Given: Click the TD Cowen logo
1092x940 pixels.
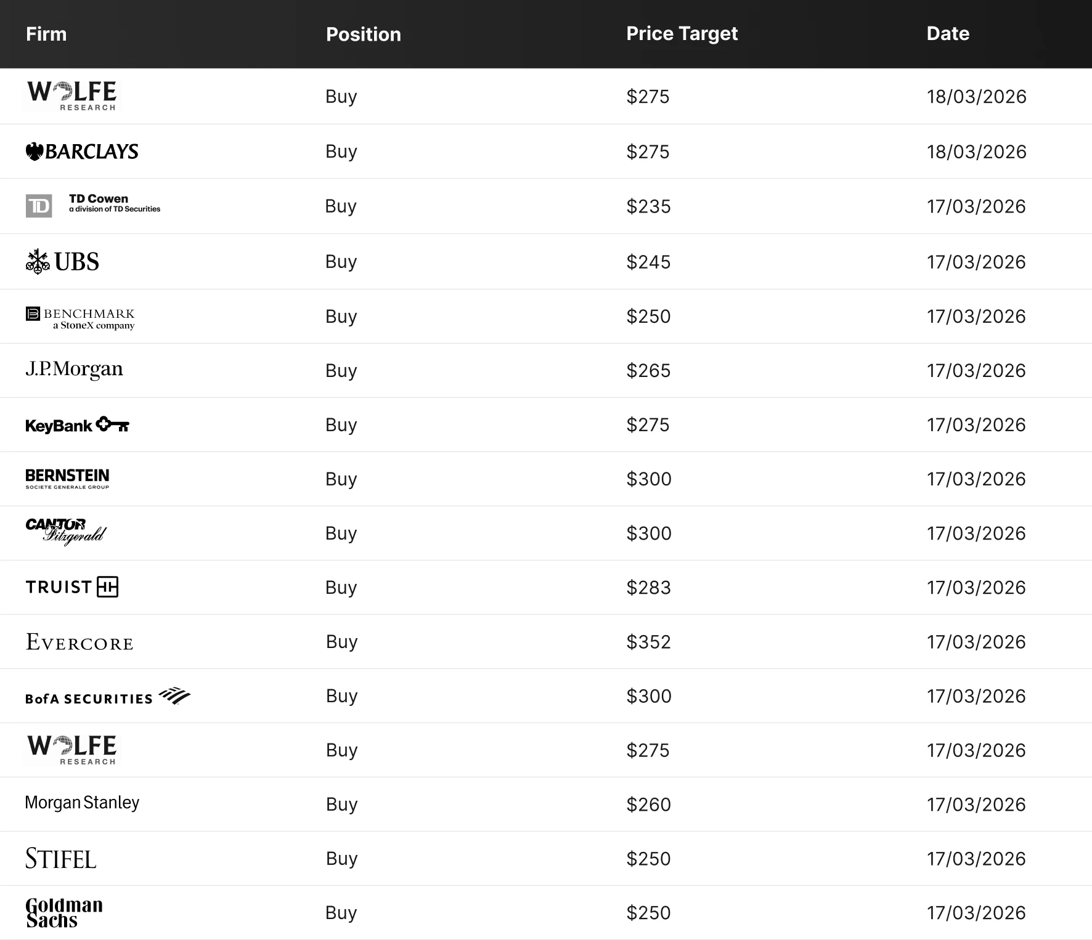Looking at the screenshot, I should 92,205.
